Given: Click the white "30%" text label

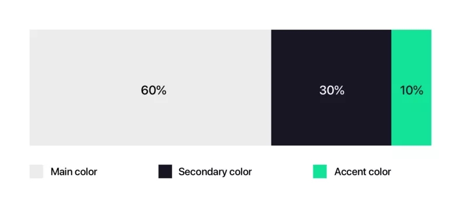Looking at the screenshot, I should pos(332,91).
